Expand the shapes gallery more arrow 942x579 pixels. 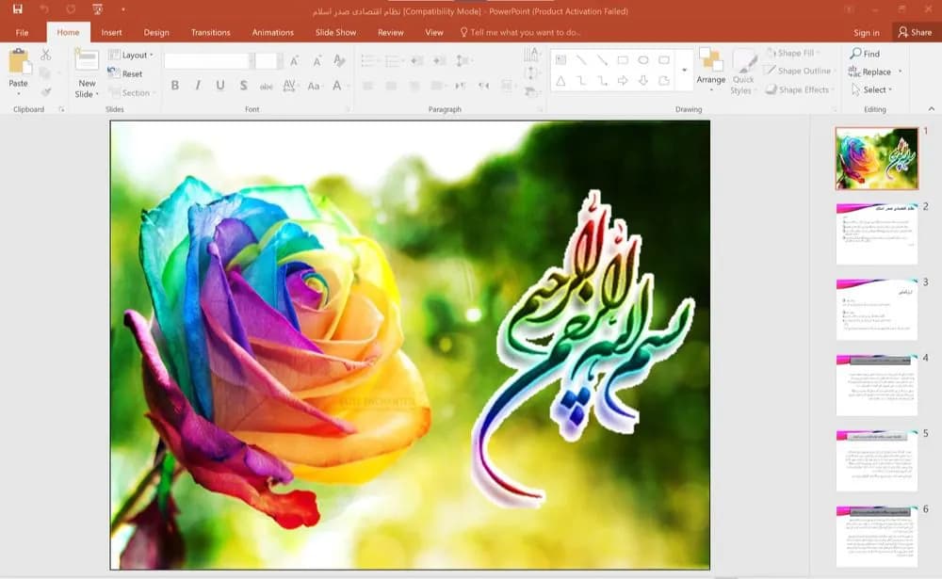click(684, 71)
